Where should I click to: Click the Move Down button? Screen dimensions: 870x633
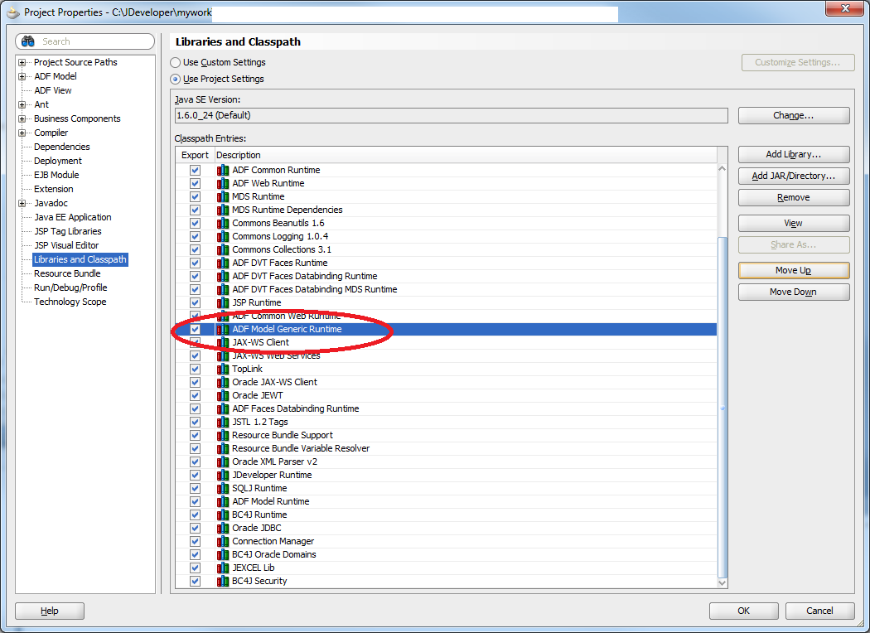pyautogui.click(x=793, y=292)
